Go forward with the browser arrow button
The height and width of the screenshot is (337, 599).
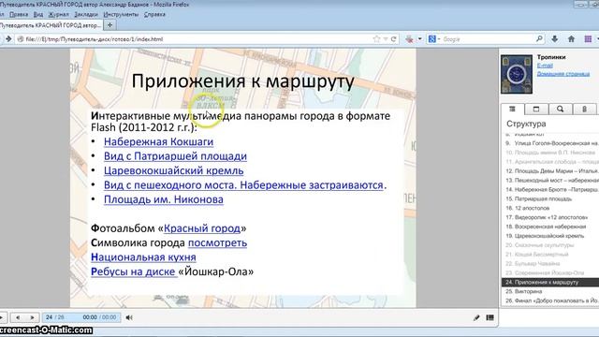point(8,39)
